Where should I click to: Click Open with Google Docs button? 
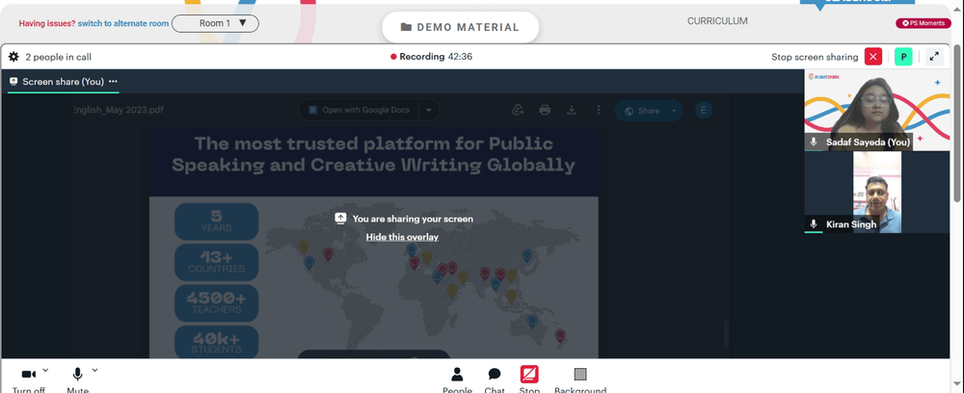[x=359, y=110]
